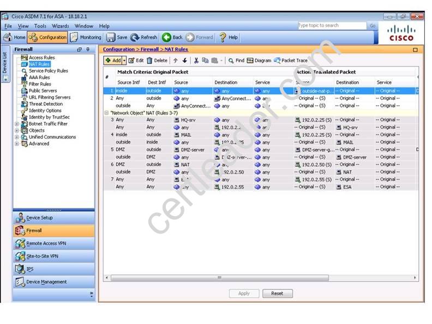432x324 pixels.
Task: Open the Home view in toolbar
Action: 14,37
